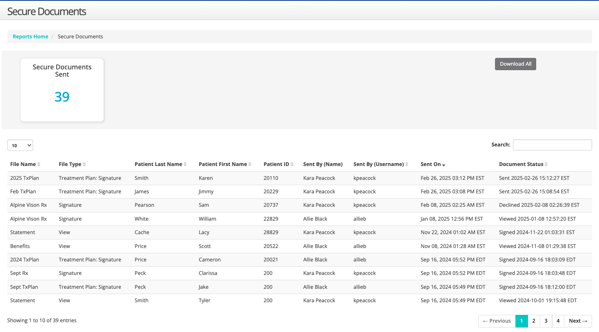Click patient ID 20522
This screenshot has height=332, width=599.
(271, 246)
